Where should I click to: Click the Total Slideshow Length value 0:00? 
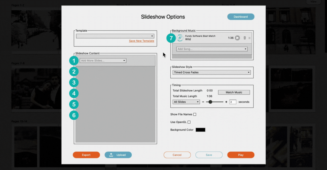point(210,91)
